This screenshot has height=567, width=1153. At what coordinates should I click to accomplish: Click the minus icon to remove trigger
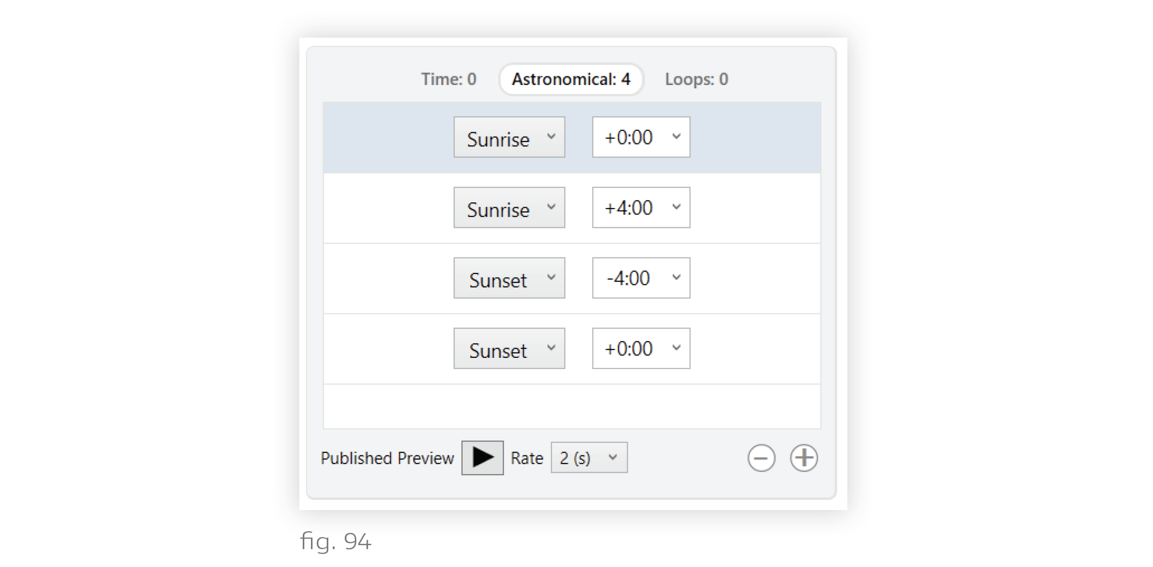(761, 458)
